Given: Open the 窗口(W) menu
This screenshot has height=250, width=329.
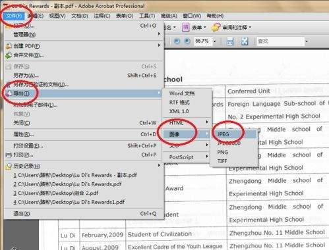Looking at the screenshot, I should point(192,16).
